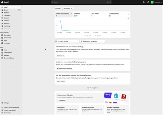Select the Conversion rate metric
Viewport: 163px width, 115px height.
116,15
